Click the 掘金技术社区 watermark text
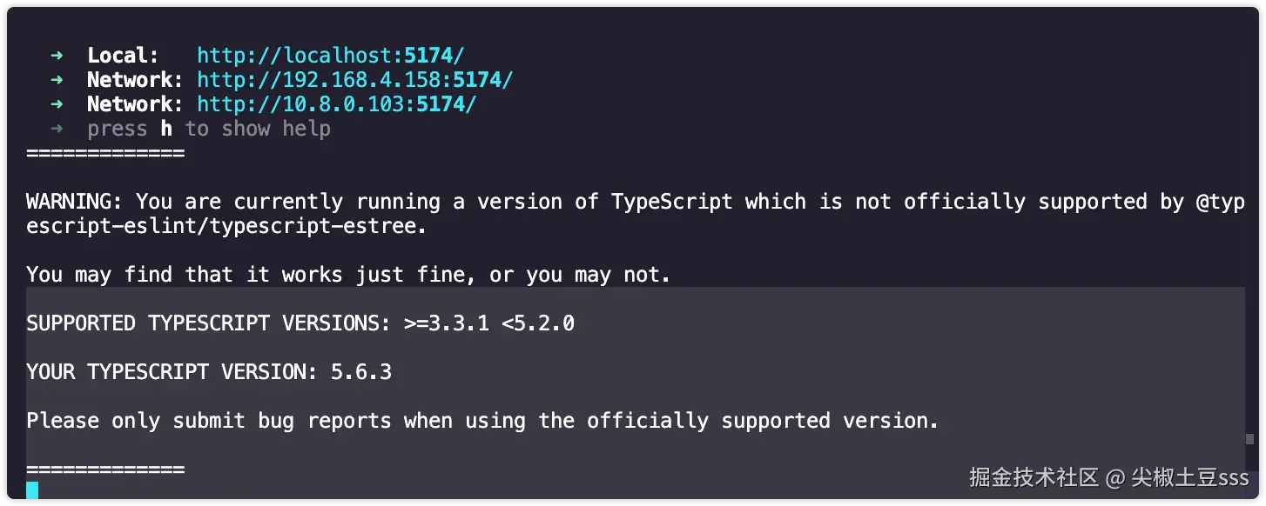This screenshot has height=506, width=1266. pyautogui.click(x=1034, y=477)
